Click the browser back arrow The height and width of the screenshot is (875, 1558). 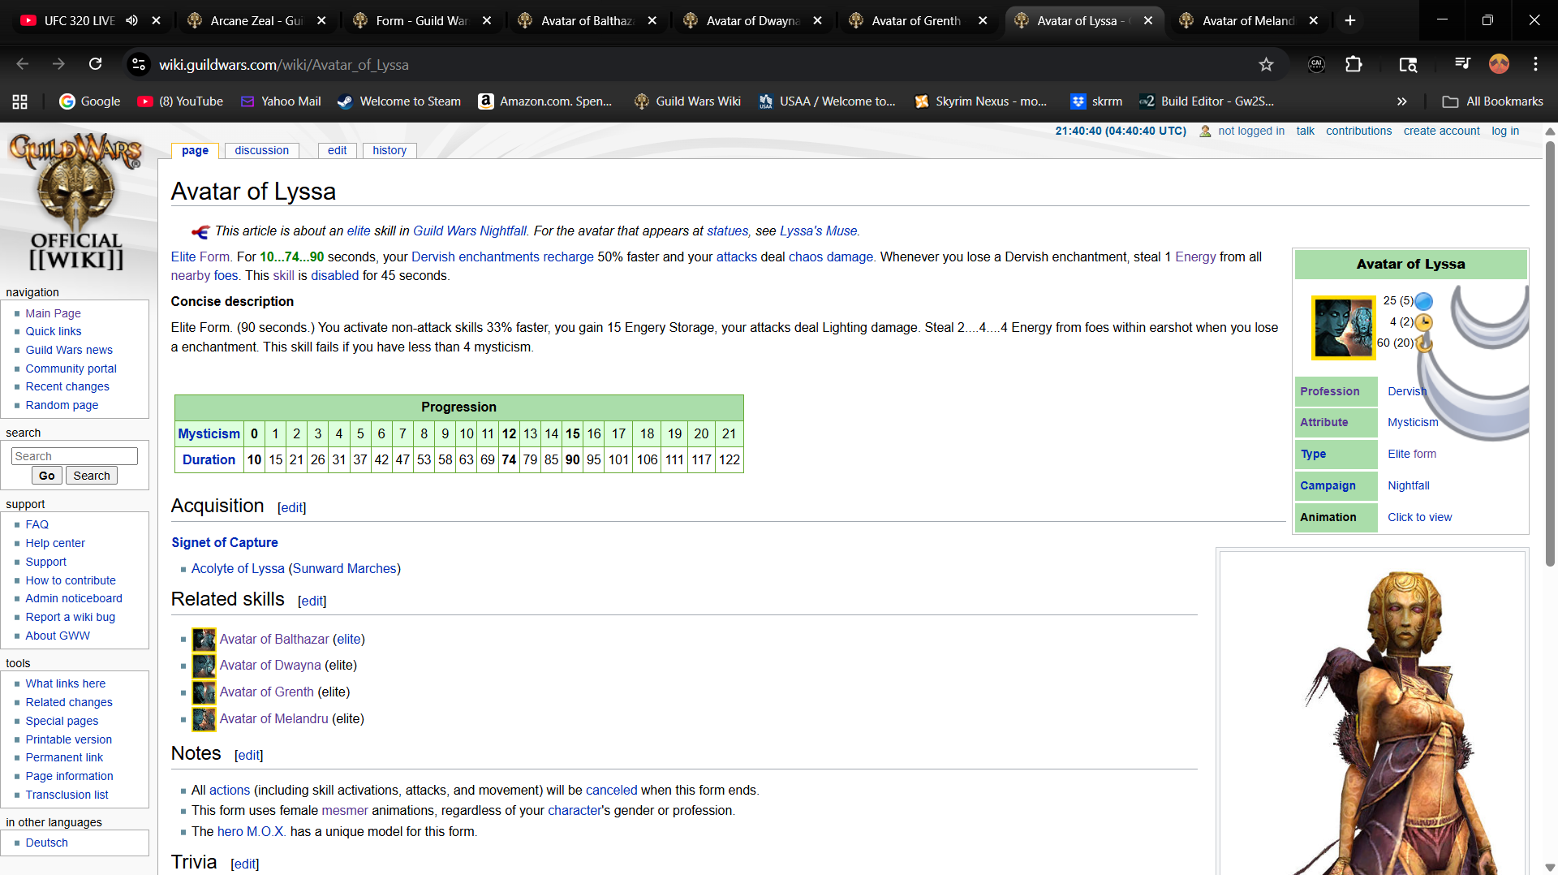coord(23,64)
